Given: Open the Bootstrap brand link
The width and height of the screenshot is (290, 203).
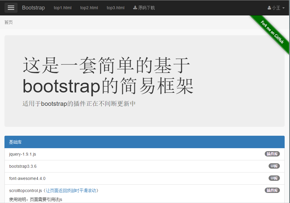Looking at the screenshot, I should (x=34, y=8).
